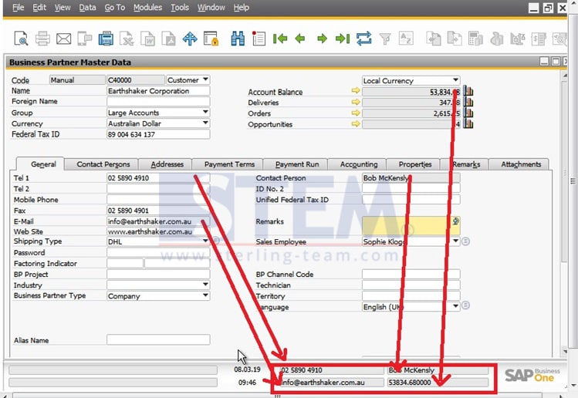Open the Currency Australian Dollar dropdown
578x398 pixels.
[206, 123]
